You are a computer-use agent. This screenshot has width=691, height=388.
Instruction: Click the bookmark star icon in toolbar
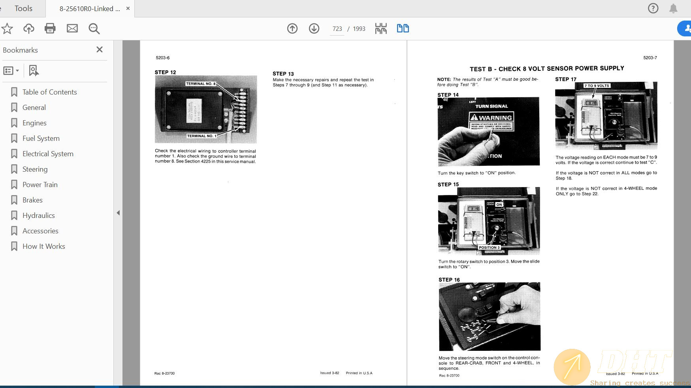click(7, 28)
